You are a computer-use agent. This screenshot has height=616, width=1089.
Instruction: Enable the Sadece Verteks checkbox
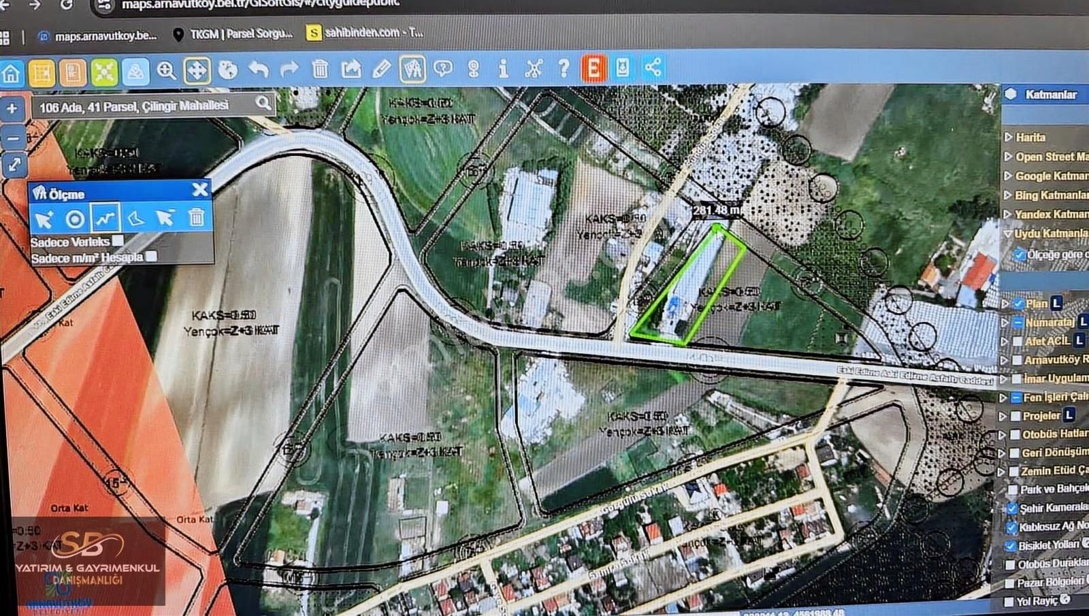[x=118, y=241]
